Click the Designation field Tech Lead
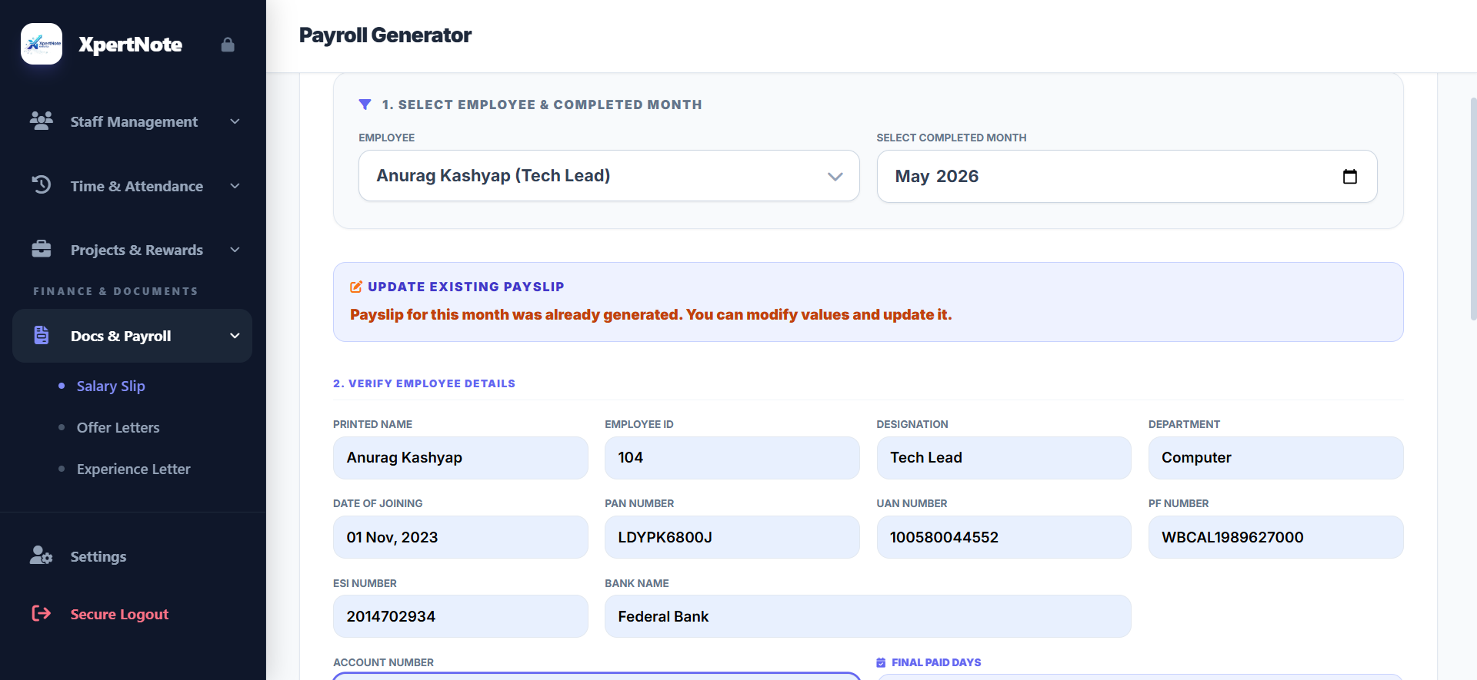The width and height of the screenshot is (1477, 680). pyautogui.click(x=1004, y=458)
